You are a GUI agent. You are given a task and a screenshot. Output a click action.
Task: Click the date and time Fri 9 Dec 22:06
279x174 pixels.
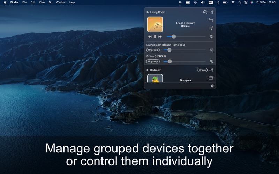[x=266, y=2]
